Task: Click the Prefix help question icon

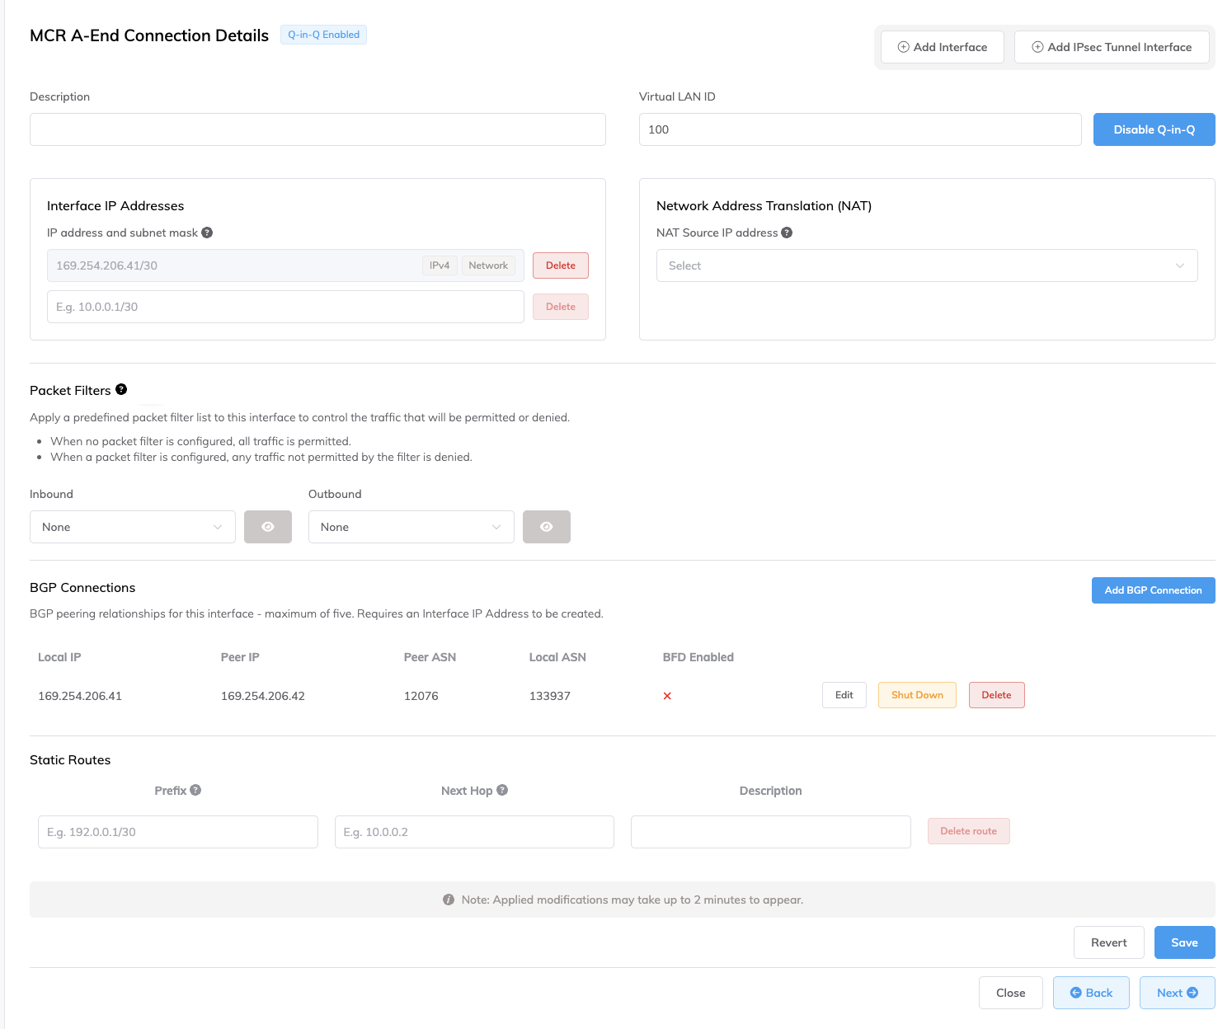Action: coord(195,790)
